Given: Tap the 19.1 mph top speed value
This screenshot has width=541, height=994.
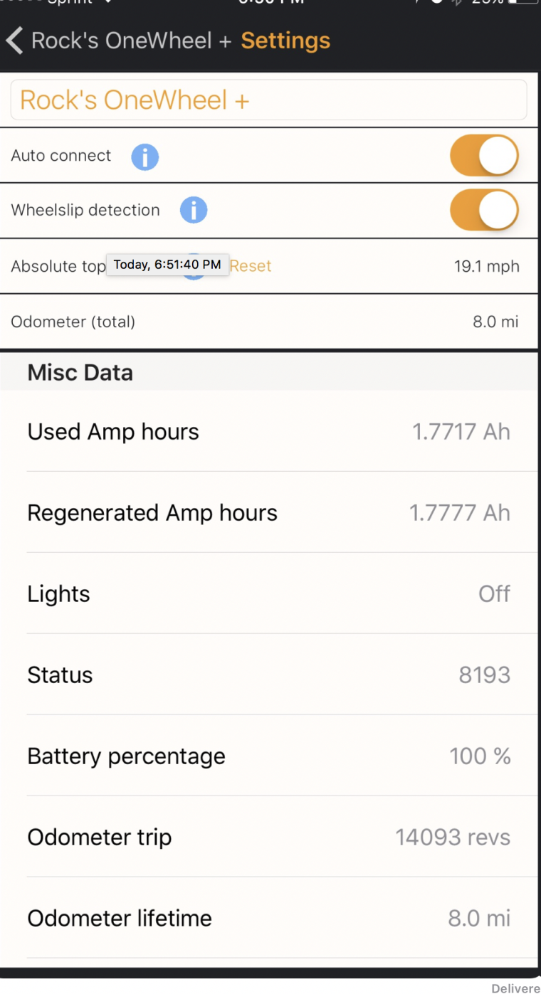Looking at the screenshot, I should (486, 267).
